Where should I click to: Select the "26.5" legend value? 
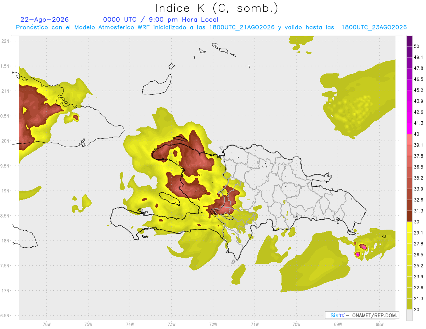coord(419,255)
